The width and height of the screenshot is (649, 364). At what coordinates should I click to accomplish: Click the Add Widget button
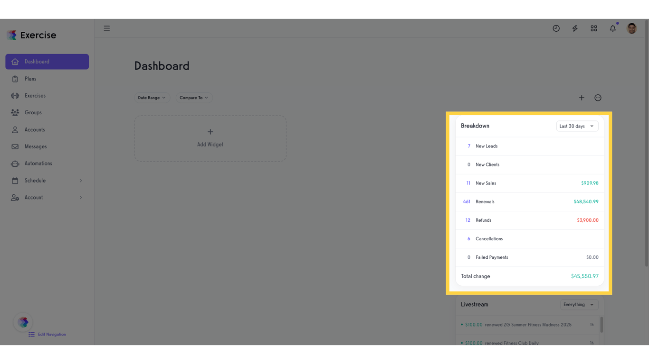pyautogui.click(x=210, y=138)
